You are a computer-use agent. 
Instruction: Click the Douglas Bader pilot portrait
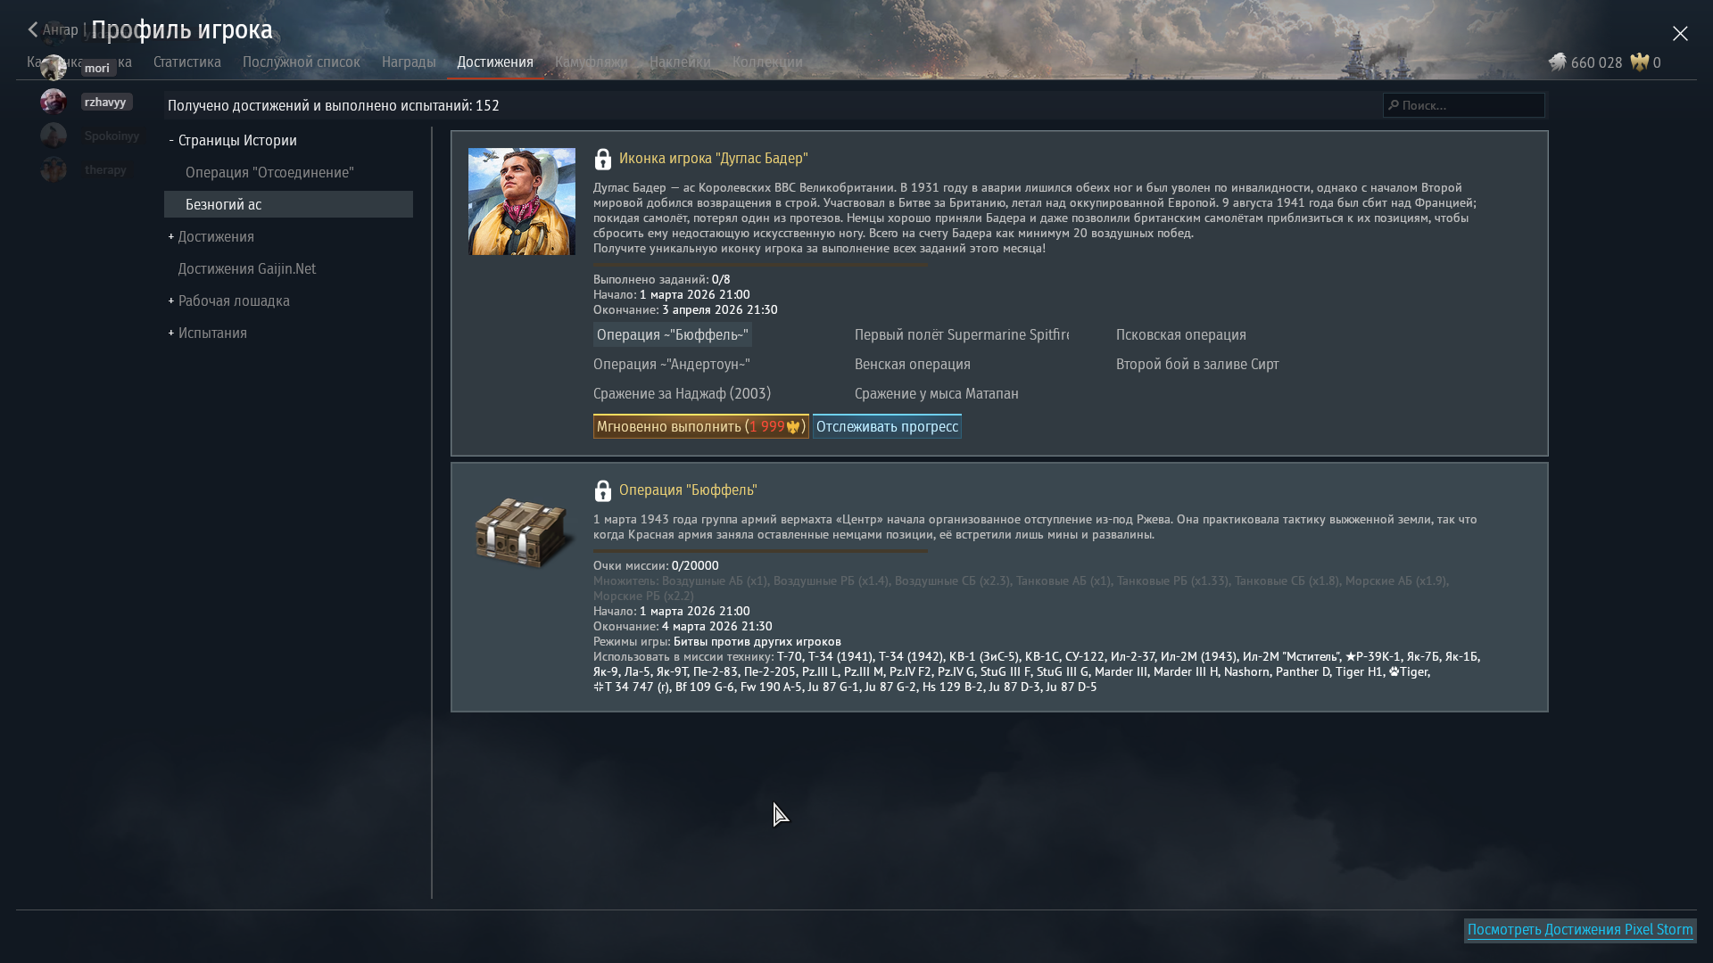521,202
